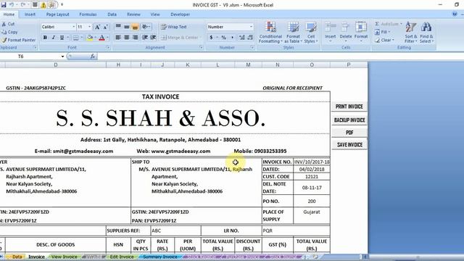
Task: Toggle Align Text Right
Action: pos(136,37)
